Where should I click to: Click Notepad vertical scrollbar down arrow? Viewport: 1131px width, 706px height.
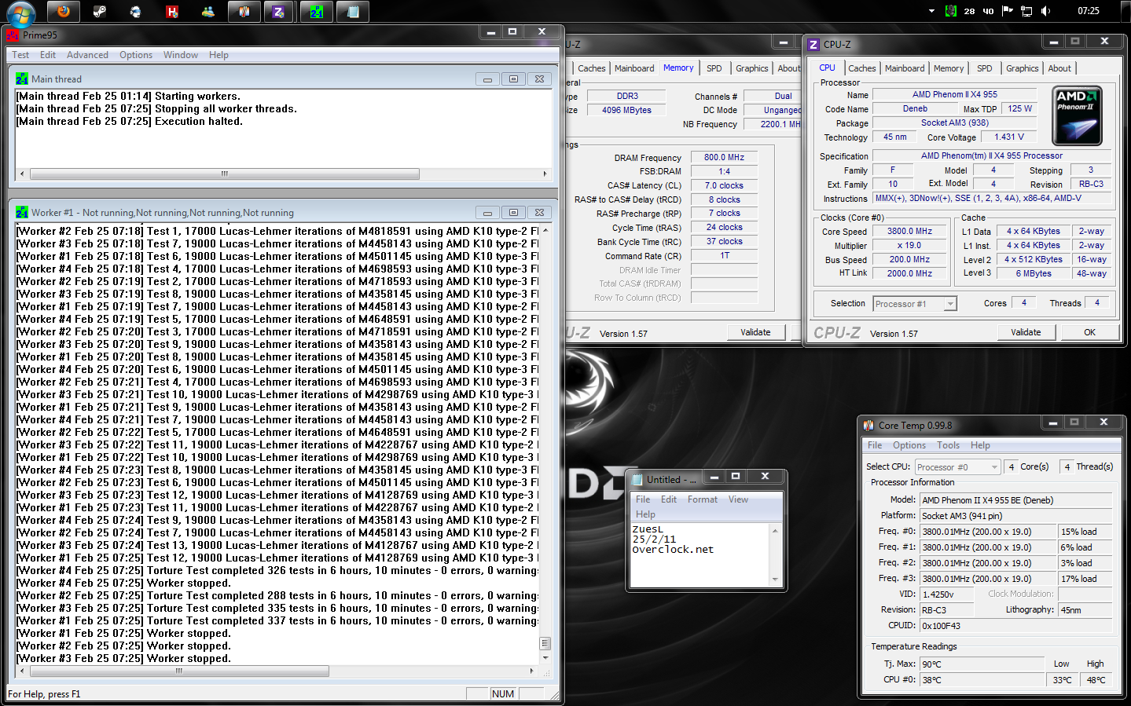pyautogui.click(x=775, y=580)
